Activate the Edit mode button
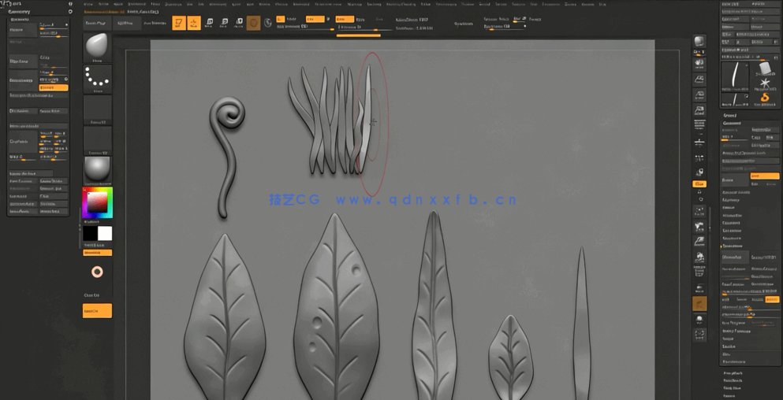783x400 pixels. (179, 23)
